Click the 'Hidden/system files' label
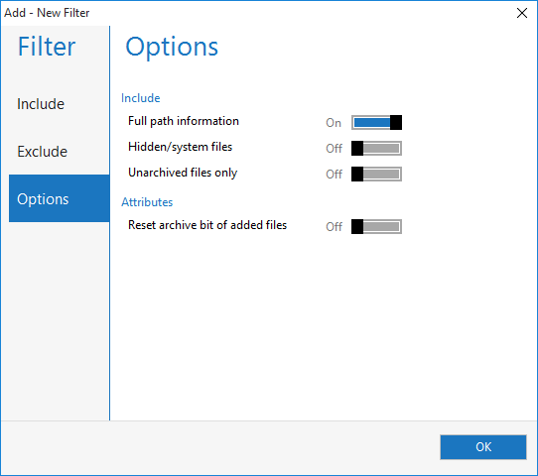The image size is (538, 476). click(180, 147)
